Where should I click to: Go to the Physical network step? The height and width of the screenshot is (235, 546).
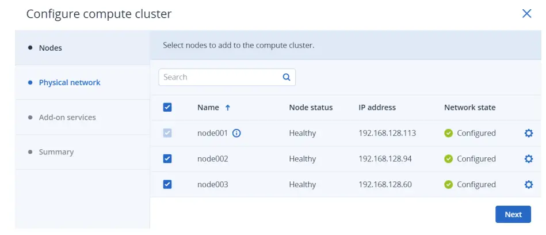82,82
